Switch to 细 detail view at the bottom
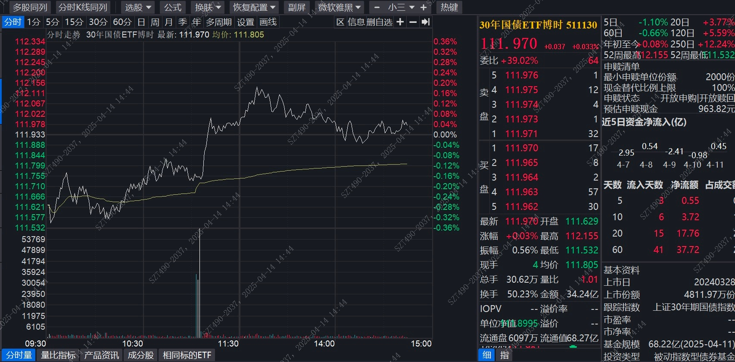 (486, 355)
